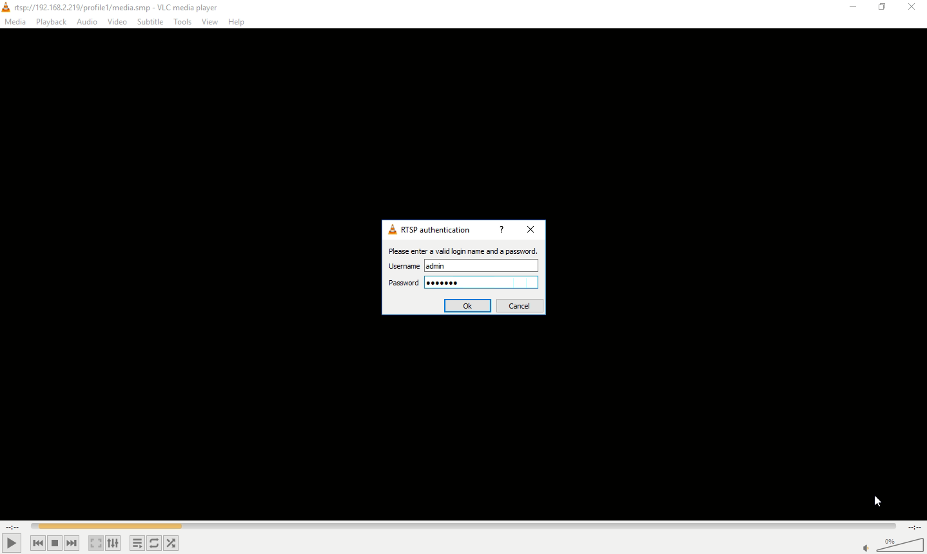This screenshot has height=554, width=927.
Task: Close the RTSP authentication dialog
Action: tap(531, 229)
